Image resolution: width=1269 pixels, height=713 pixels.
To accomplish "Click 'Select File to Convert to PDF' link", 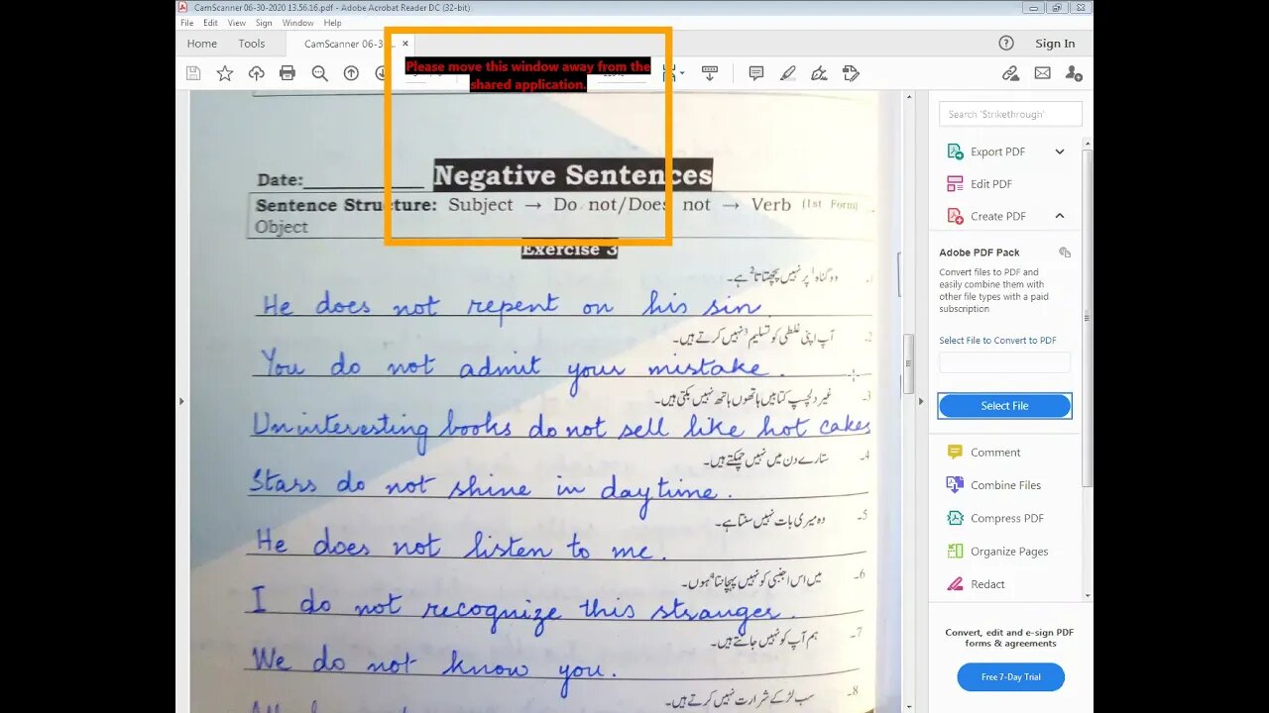I will click(x=997, y=341).
